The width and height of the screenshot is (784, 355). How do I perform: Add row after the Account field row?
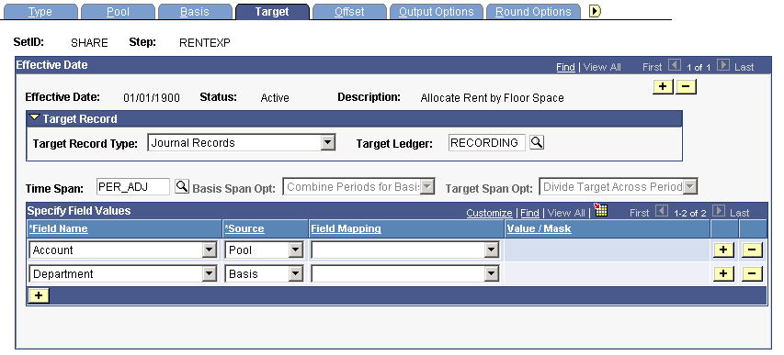[723, 250]
